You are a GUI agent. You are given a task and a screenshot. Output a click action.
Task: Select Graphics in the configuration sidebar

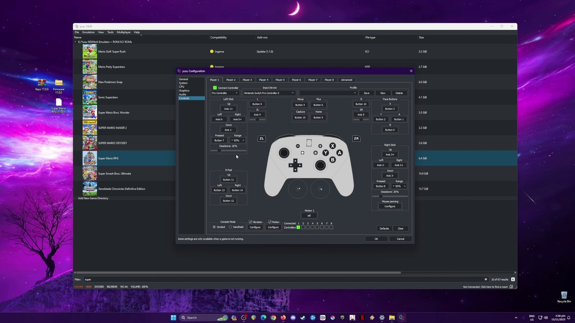(x=184, y=91)
